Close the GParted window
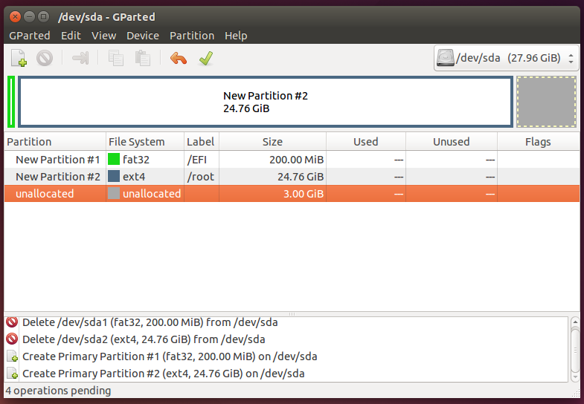This screenshot has height=404, width=584. [x=16, y=17]
